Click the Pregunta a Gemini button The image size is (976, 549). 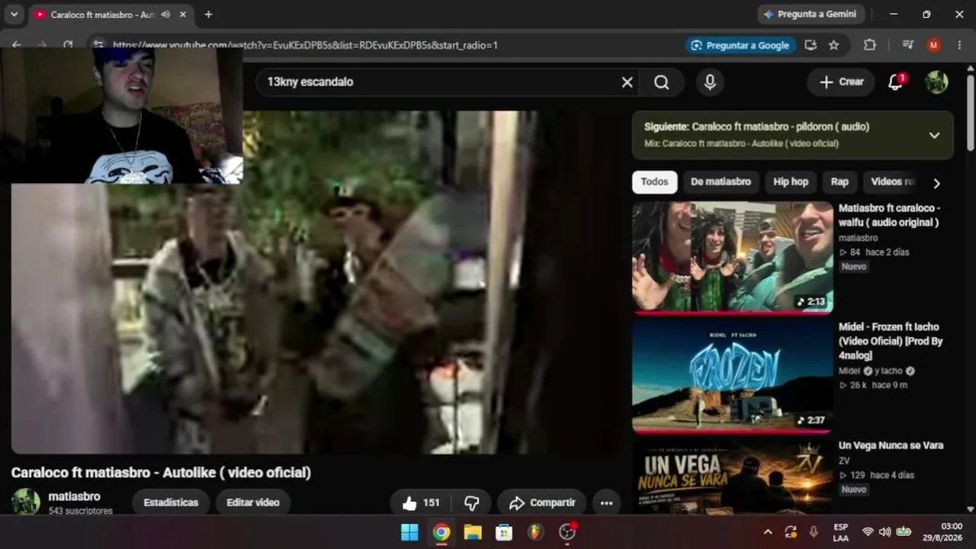tap(810, 14)
